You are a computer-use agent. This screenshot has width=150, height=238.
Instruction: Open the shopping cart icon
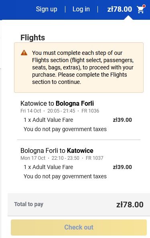point(140,9)
